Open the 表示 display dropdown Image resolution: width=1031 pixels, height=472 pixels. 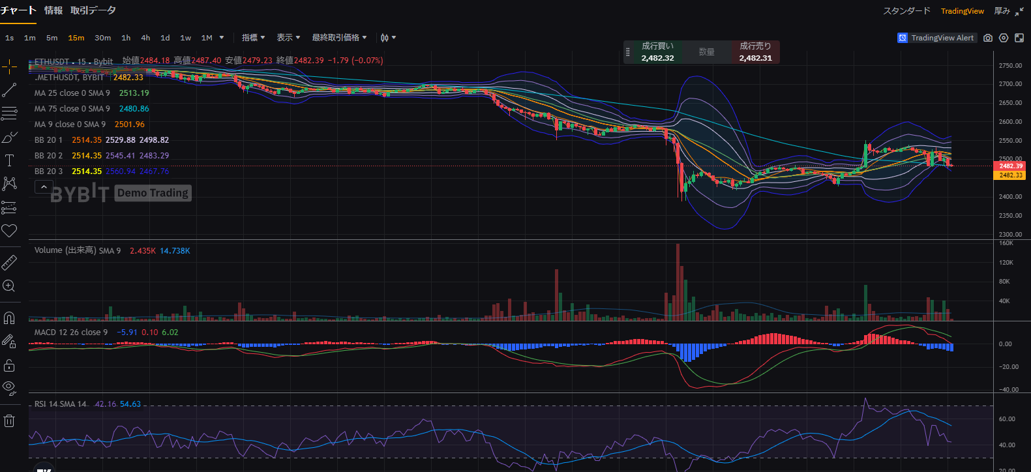pyautogui.click(x=289, y=38)
